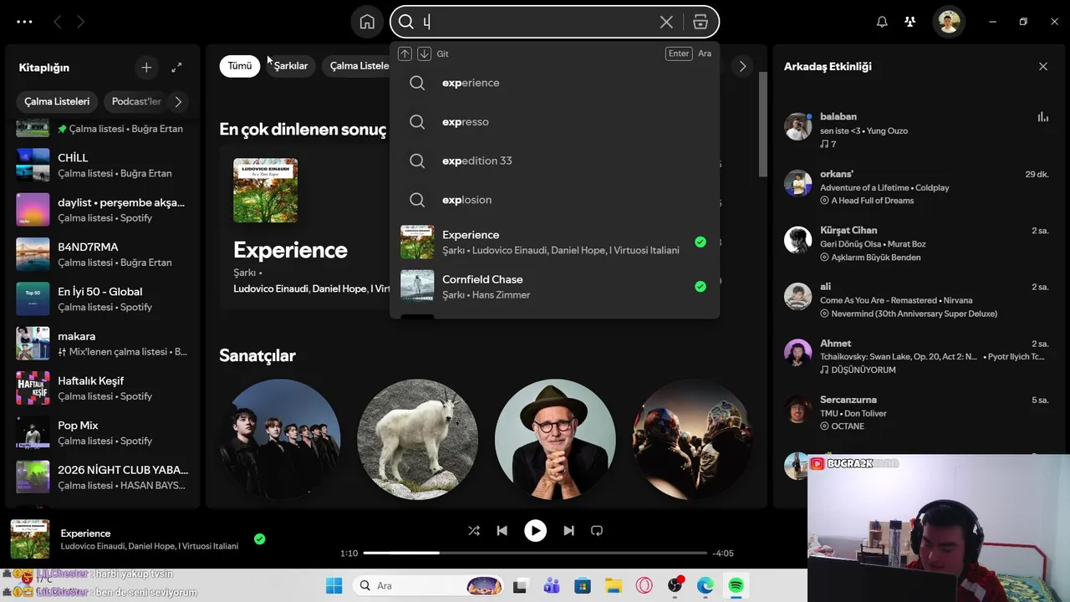Open the Ludovico Einaudi link in the top result
1070x602 pixels.
click(270, 288)
